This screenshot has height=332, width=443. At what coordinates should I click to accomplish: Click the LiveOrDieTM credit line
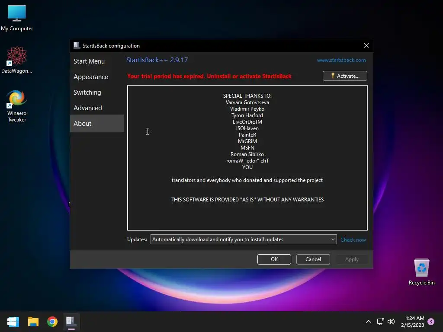coord(247,122)
